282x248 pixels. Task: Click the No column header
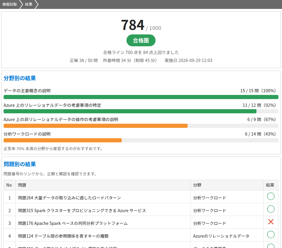9,185
